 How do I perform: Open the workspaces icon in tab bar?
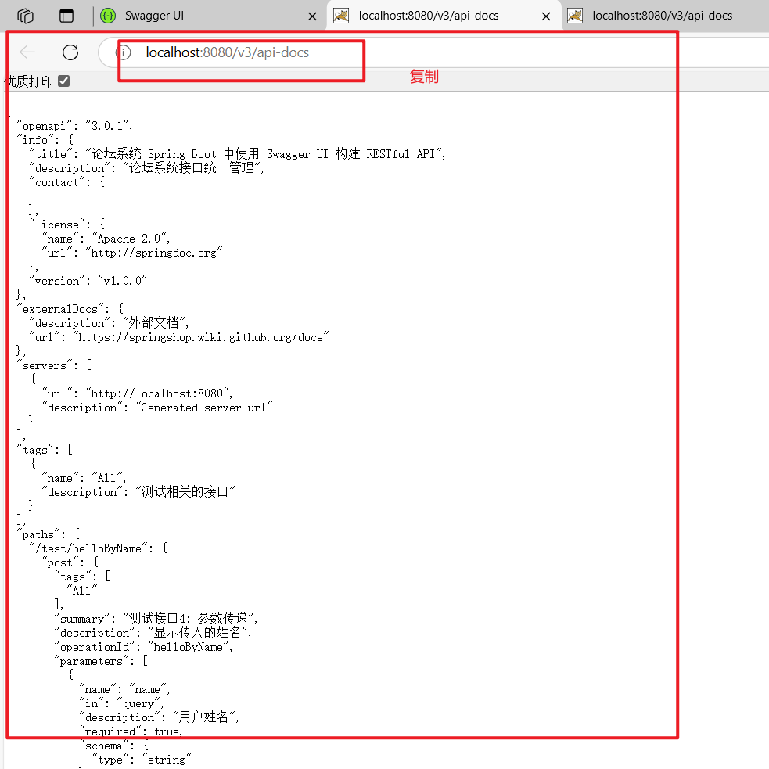[25, 16]
